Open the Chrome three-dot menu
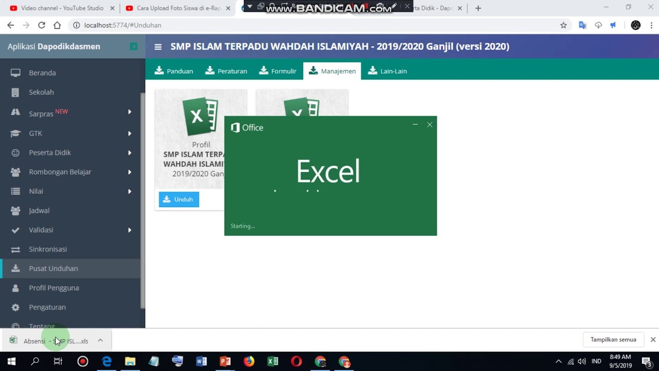The image size is (659, 371). (651, 25)
